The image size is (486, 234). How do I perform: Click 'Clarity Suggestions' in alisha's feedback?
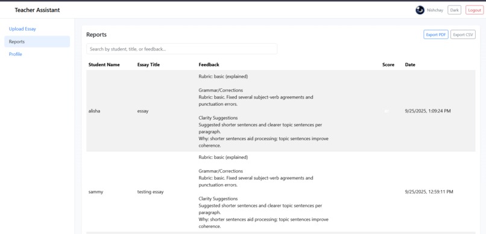click(218, 118)
